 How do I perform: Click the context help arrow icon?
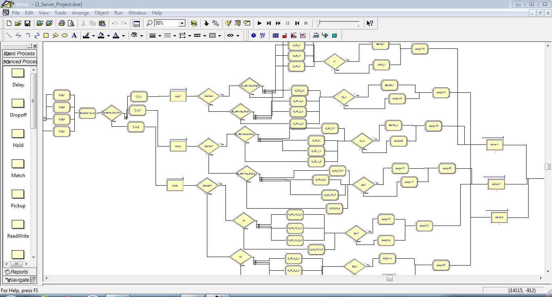[x=370, y=23]
